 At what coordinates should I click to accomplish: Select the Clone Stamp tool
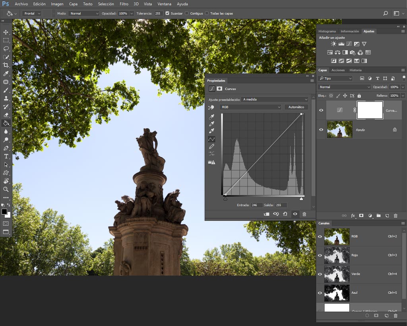[x=6, y=99]
